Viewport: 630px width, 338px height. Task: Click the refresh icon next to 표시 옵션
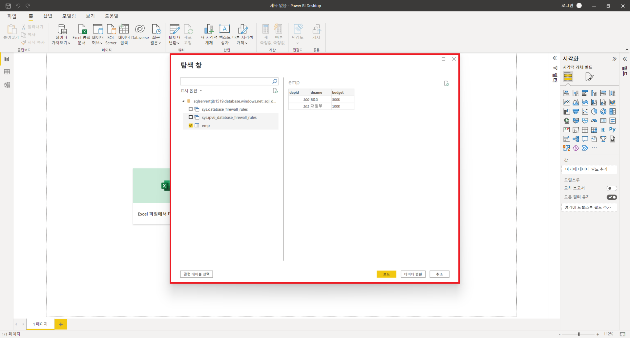tap(275, 91)
